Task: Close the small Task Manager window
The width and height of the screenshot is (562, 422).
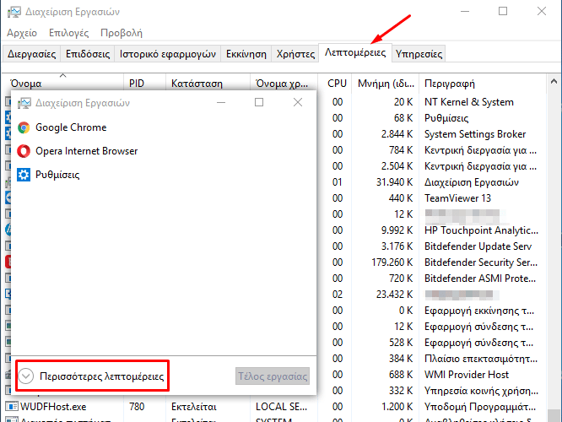Action: click(x=298, y=102)
